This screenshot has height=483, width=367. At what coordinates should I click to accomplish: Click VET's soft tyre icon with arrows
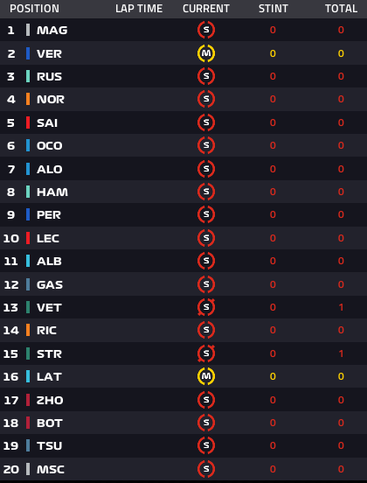click(206, 307)
